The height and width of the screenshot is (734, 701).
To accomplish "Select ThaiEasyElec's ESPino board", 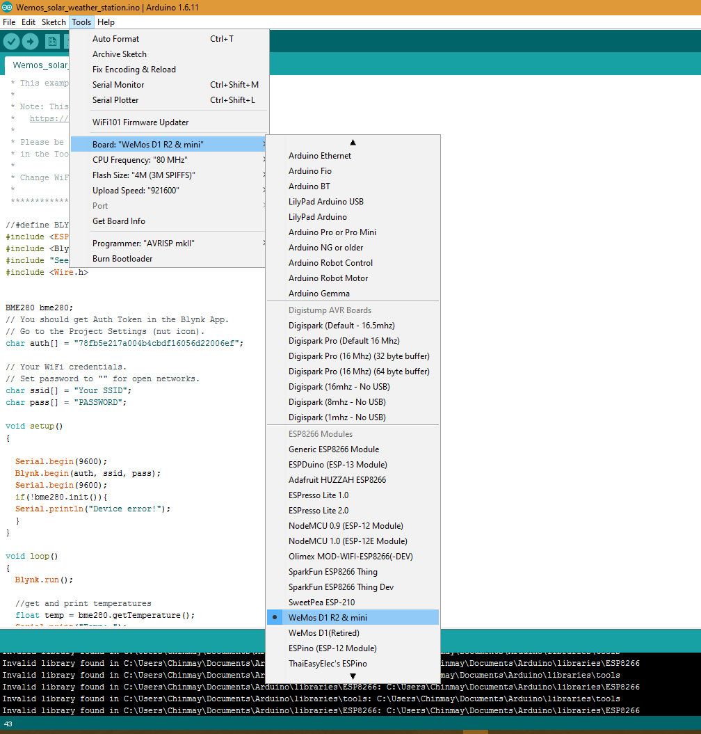I will click(353, 664).
